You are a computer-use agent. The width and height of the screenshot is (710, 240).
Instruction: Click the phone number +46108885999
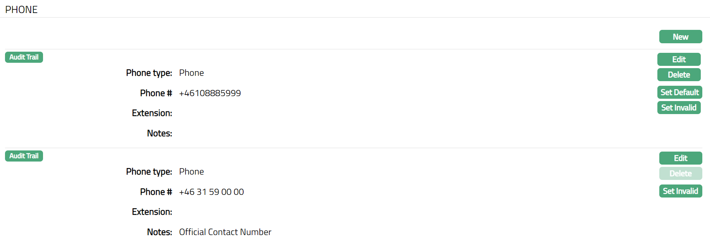click(210, 93)
